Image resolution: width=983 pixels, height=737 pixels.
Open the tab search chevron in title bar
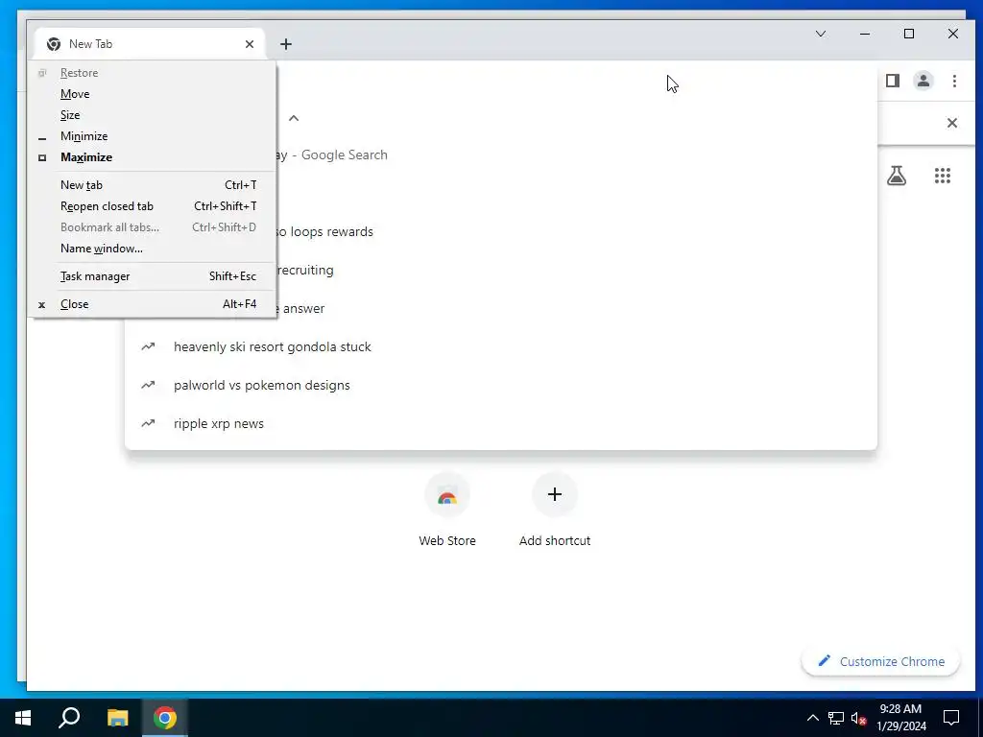tap(821, 34)
